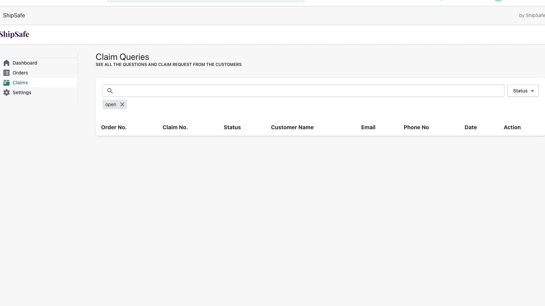Click the Status column header
The height and width of the screenshot is (306, 545).
click(x=232, y=127)
